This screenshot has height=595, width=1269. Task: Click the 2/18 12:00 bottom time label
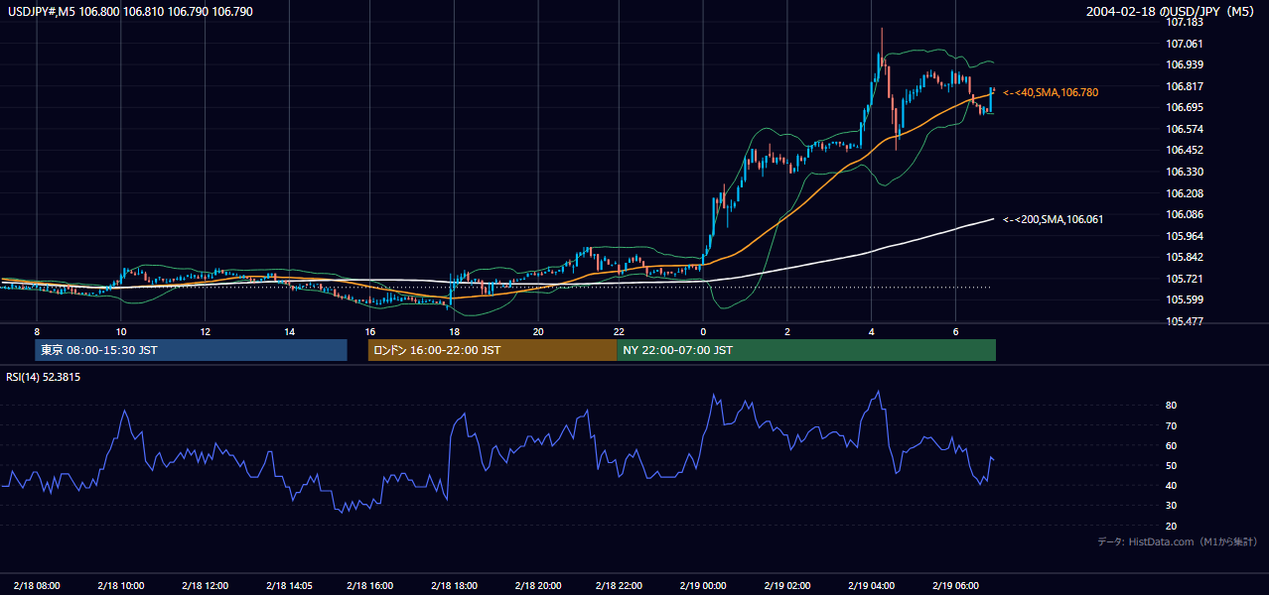(x=205, y=585)
